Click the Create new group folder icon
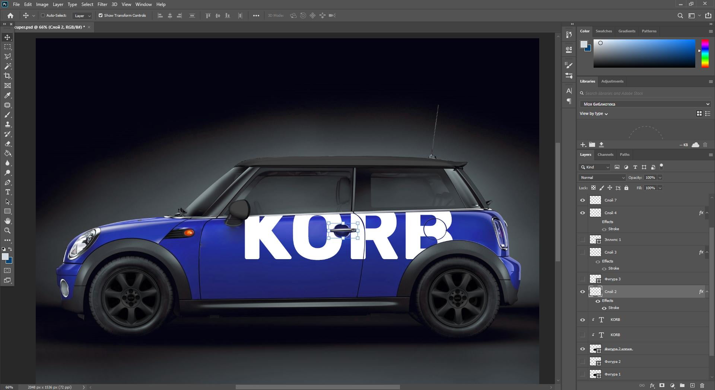The width and height of the screenshot is (715, 390). (682, 386)
